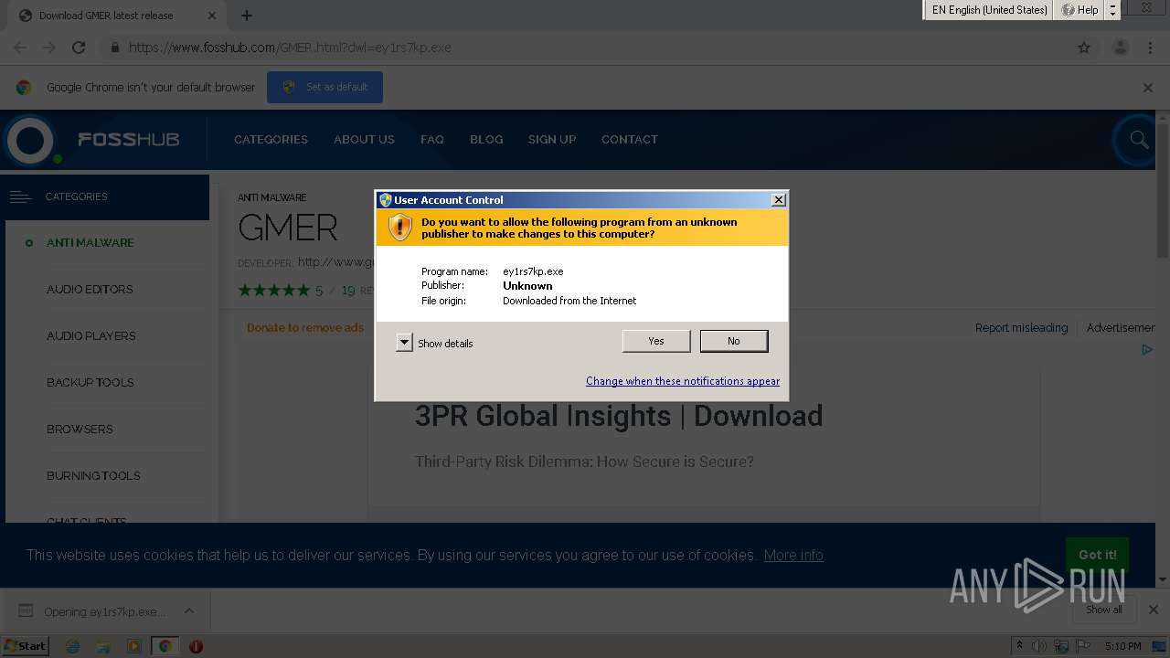Click Got it! on the cookie banner
This screenshot has height=658, width=1170.
tap(1097, 555)
